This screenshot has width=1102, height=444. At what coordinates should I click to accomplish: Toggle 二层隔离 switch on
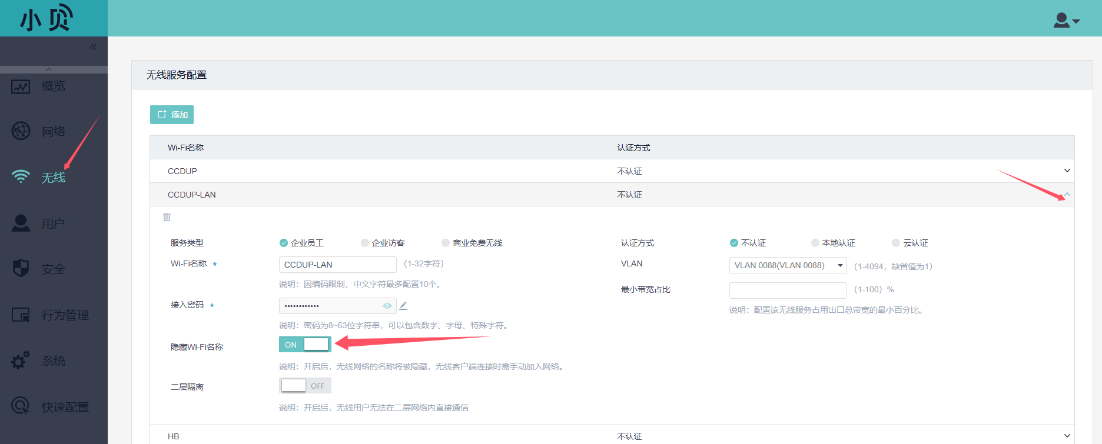point(305,385)
